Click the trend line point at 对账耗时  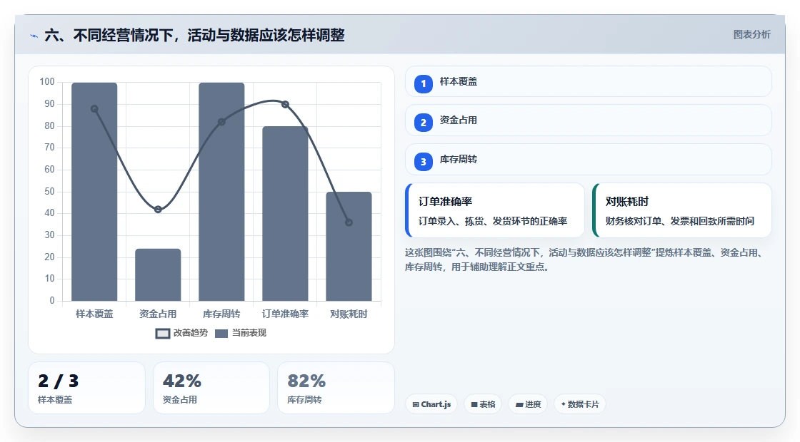pos(349,222)
